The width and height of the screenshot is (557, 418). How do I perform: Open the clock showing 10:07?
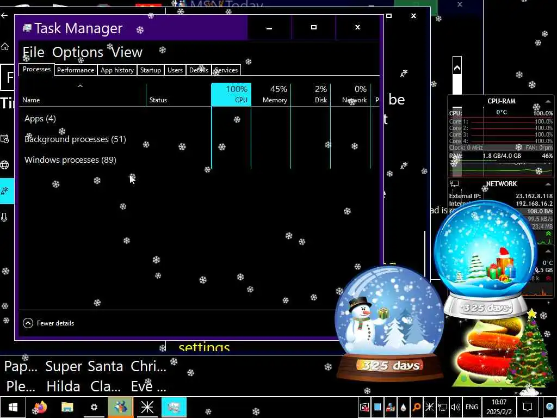click(499, 407)
